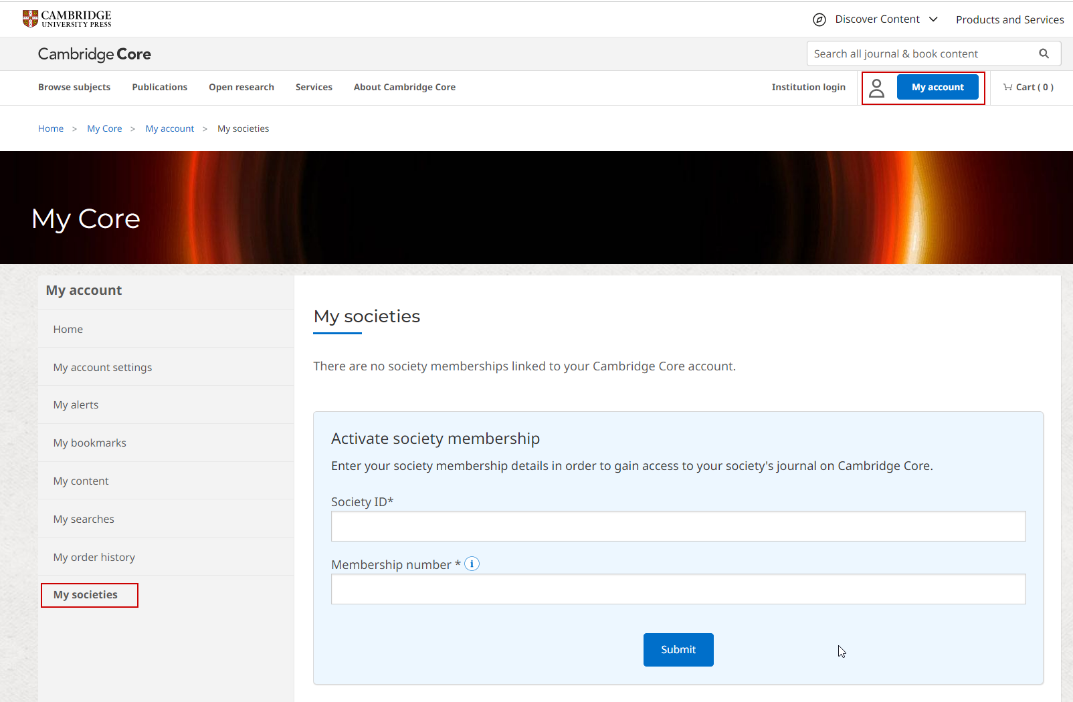Open the Products and Services link
The height and width of the screenshot is (702, 1073).
coord(1009,19)
